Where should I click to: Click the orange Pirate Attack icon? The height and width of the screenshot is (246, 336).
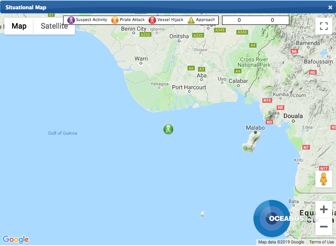[115, 20]
